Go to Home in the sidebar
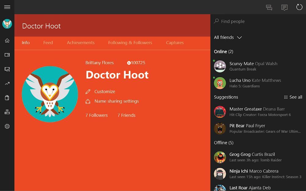 pyautogui.click(x=7, y=41)
